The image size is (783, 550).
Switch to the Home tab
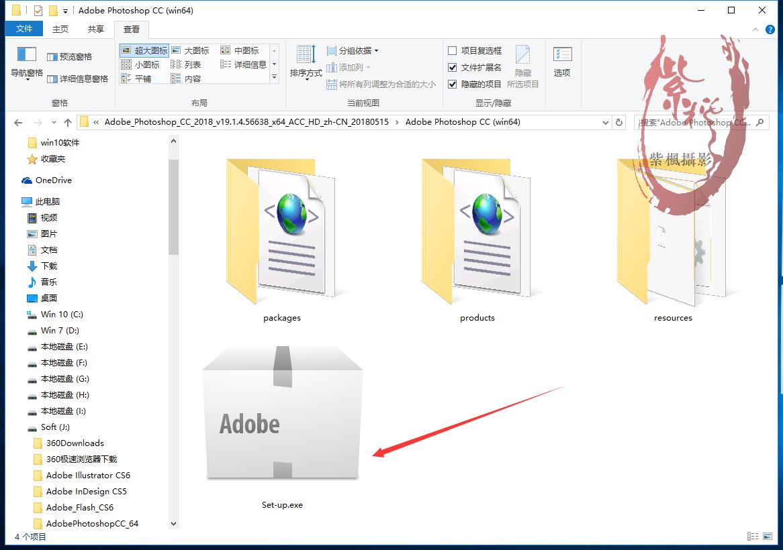click(60, 29)
